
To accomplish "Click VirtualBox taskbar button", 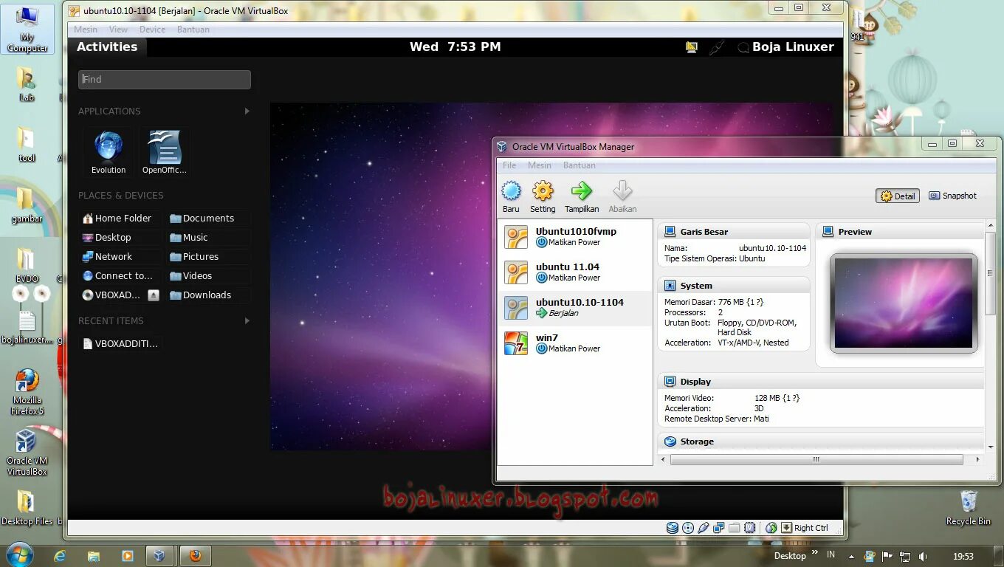I will (x=159, y=556).
